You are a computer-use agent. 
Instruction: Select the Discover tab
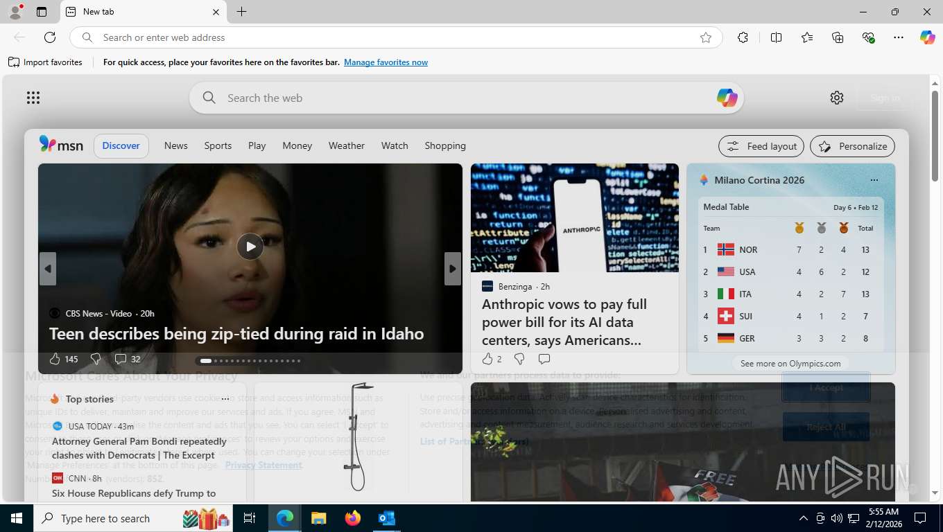121,146
